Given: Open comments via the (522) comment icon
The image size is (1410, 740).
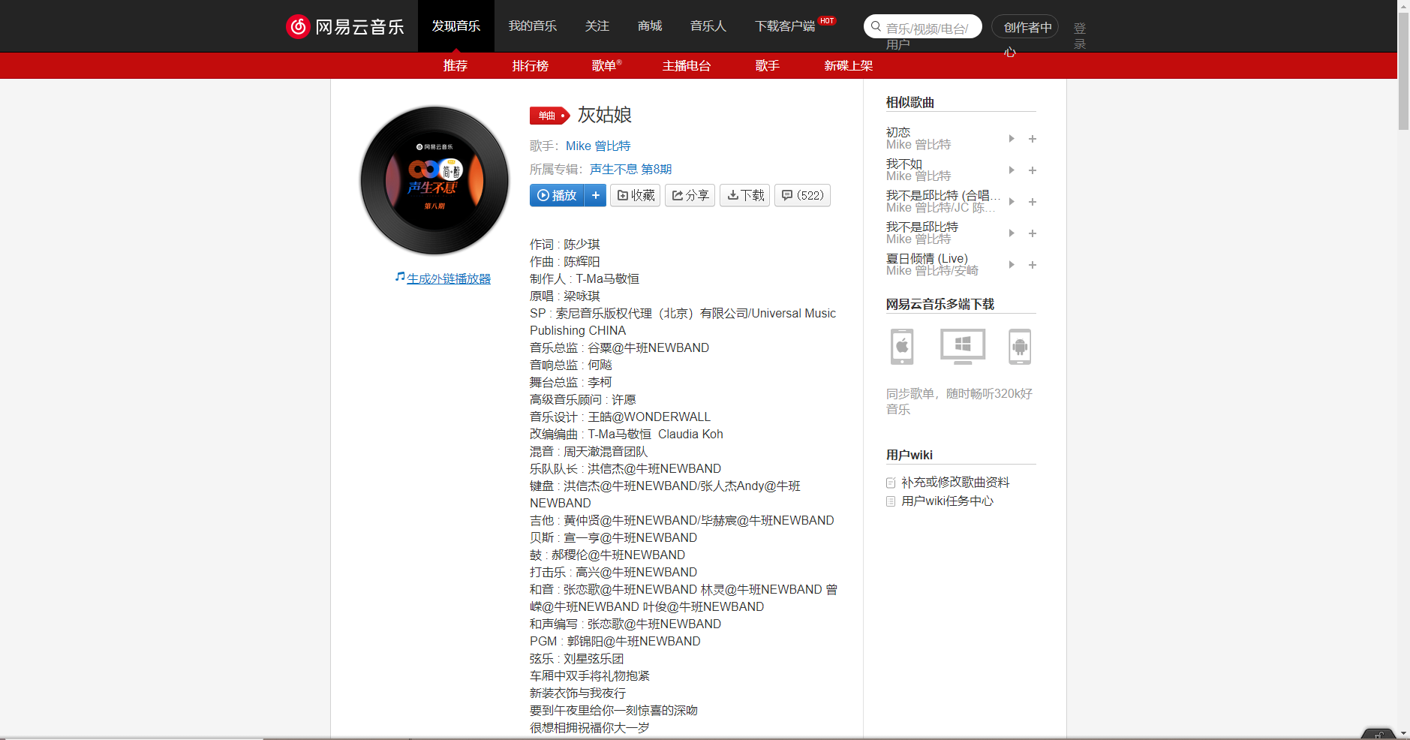Looking at the screenshot, I should [801, 195].
